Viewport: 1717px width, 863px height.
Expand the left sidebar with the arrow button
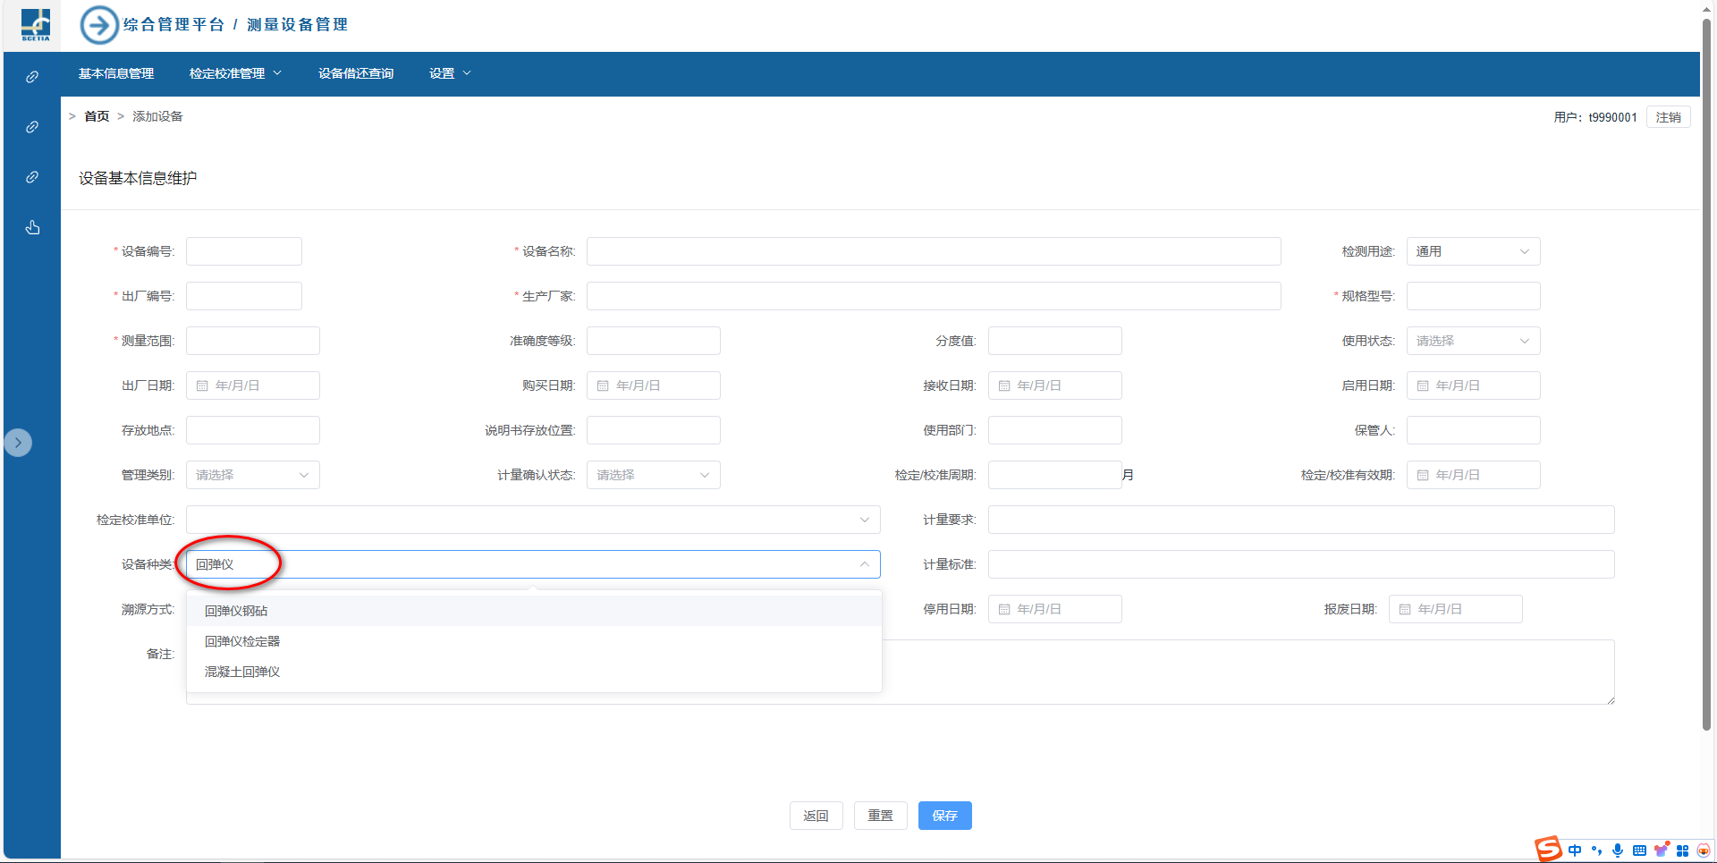click(18, 443)
